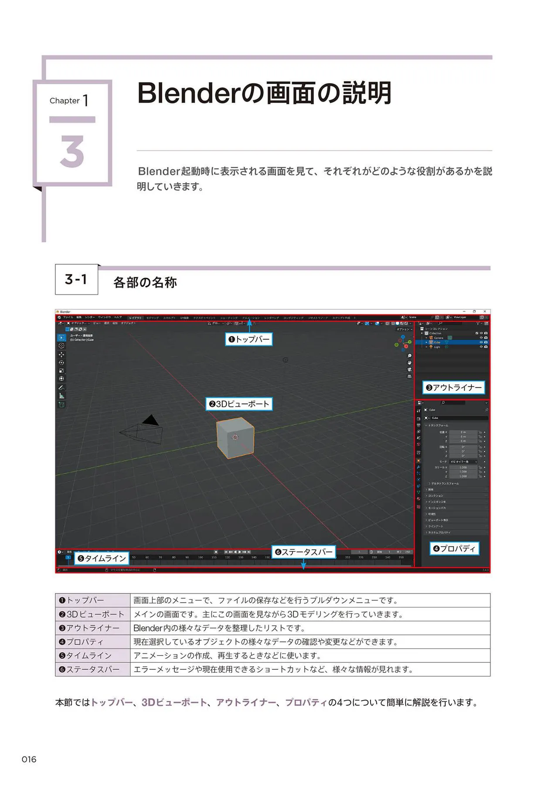Screen dimensions: 558x788
Task: Select the Rotate tool
Action: click(61, 363)
